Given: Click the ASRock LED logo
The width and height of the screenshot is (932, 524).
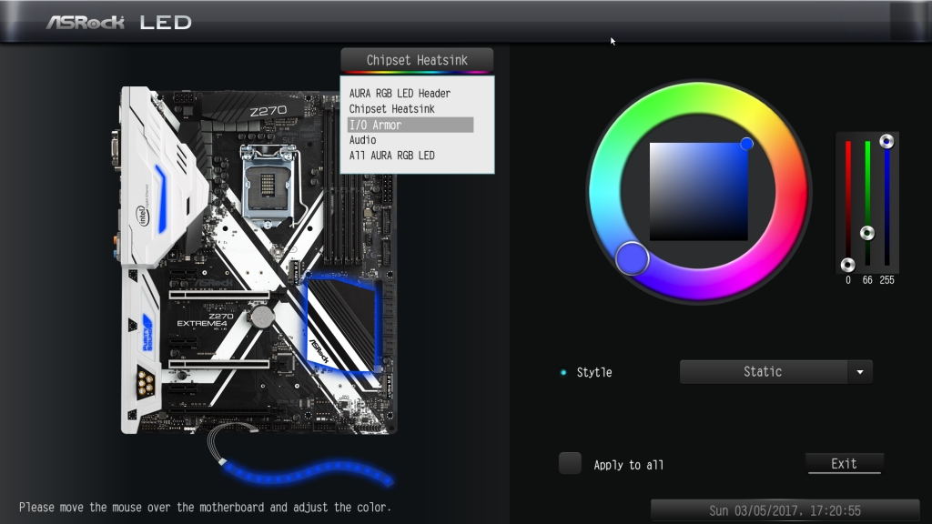Looking at the screenshot, I should (x=119, y=23).
